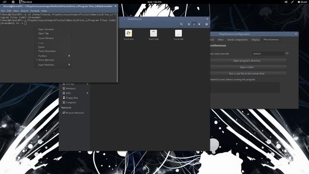This screenshot has height=174, width=309.
Task: Open terminal Edit menu
Action: pyautogui.click(x=9, y=11)
